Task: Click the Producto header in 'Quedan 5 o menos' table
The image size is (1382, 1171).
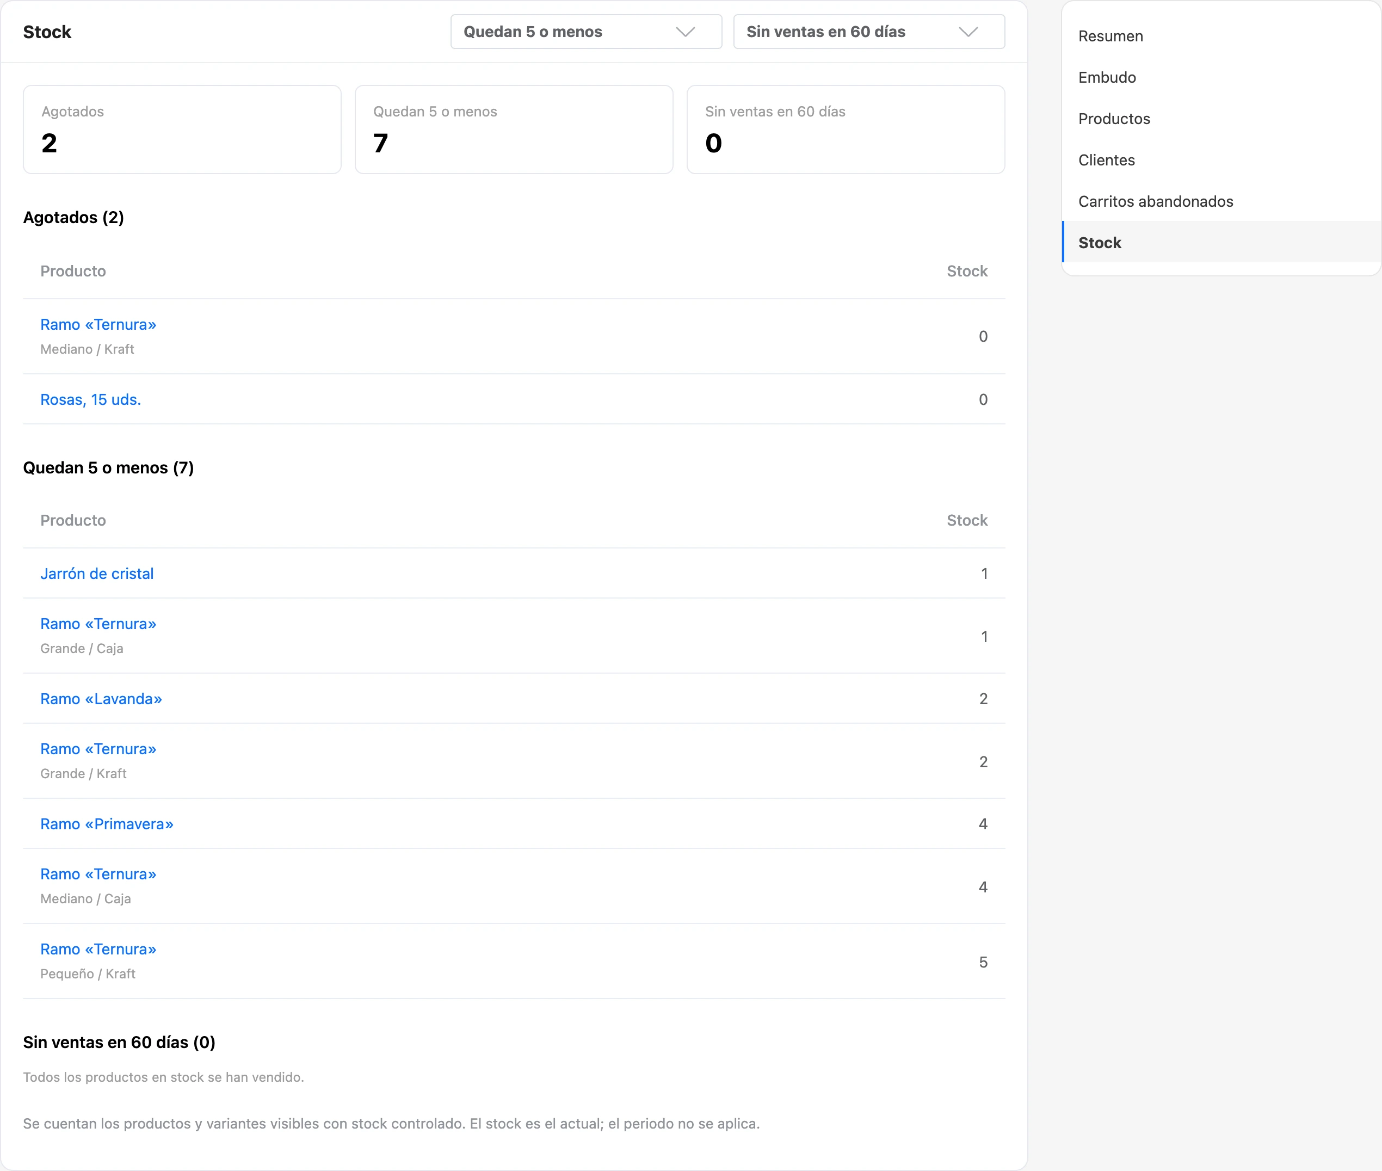Action: [73, 520]
